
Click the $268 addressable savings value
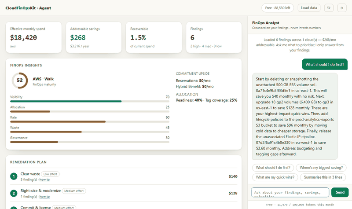pyautogui.click(x=78, y=38)
